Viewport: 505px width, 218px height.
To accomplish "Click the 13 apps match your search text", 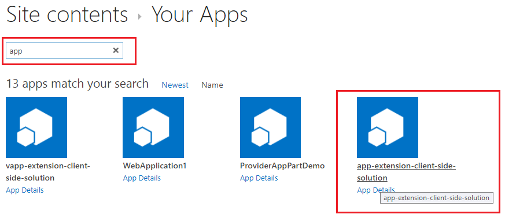I will (x=78, y=84).
